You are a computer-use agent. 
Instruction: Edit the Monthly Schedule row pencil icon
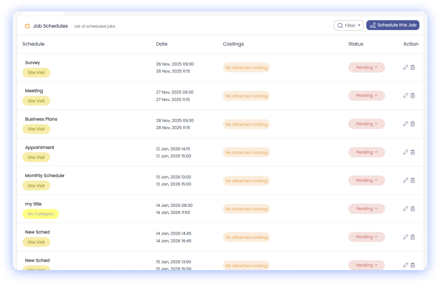pyautogui.click(x=406, y=180)
